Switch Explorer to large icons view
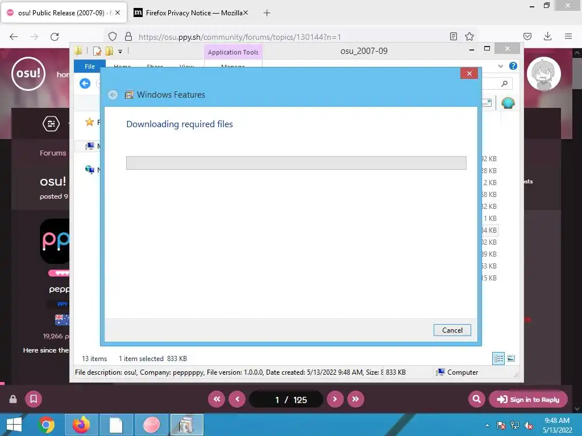This screenshot has width=582, height=436. pyautogui.click(x=511, y=358)
